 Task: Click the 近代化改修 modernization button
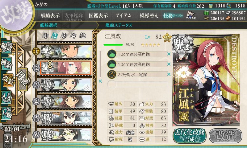tap(190, 136)
